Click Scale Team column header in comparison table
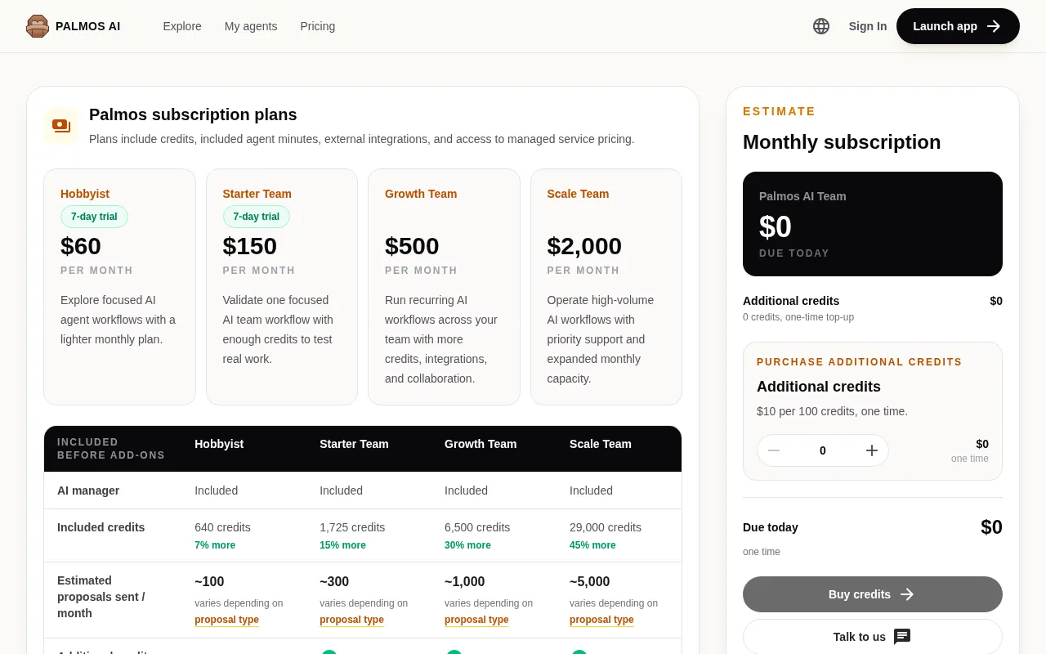1046x654 pixels. pos(601,444)
